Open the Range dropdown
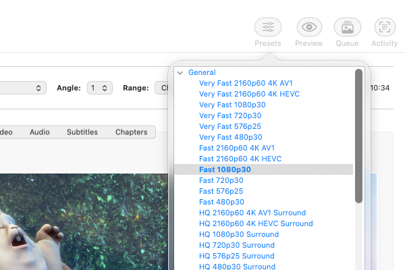The image size is (405, 270). point(161,88)
